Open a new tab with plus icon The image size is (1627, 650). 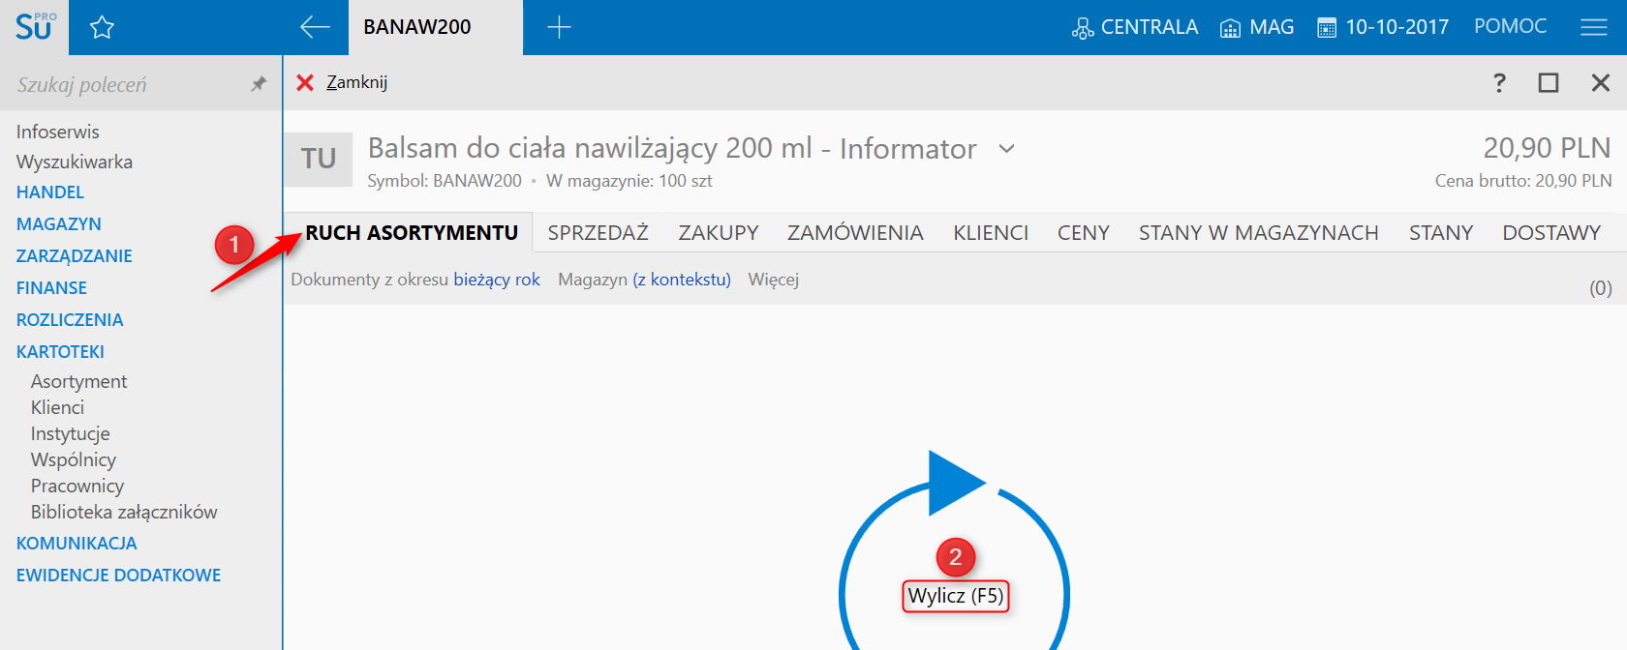(559, 27)
